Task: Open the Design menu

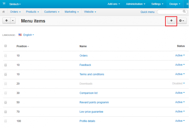Action: pyautogui.click(x=175, y=4)
